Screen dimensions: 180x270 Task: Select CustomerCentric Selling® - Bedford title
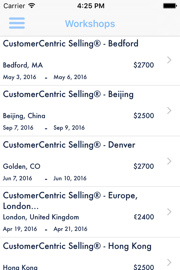(x=71, y=44)
